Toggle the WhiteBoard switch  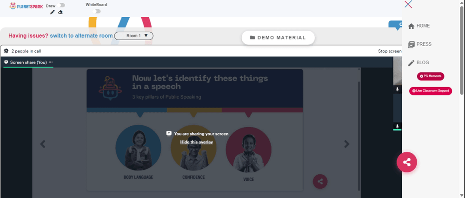97,11
